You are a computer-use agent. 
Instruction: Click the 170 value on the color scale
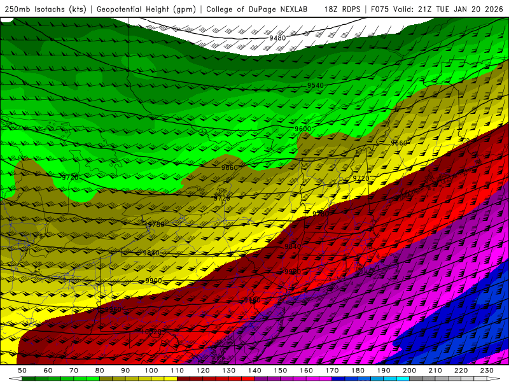pyautogui.click(x=331, y=371)
